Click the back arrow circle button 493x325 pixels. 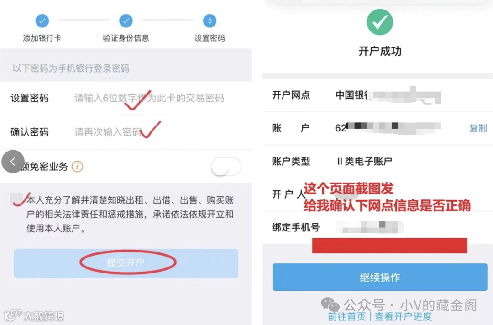point(13,162)
